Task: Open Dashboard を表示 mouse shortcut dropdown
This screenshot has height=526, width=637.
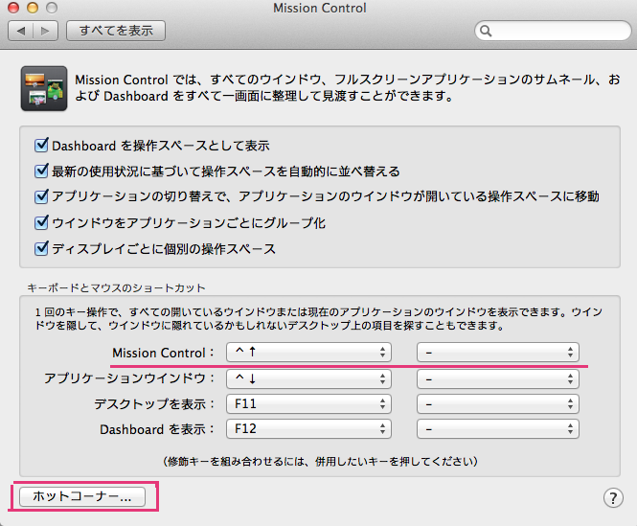Action: coord(498,428)
